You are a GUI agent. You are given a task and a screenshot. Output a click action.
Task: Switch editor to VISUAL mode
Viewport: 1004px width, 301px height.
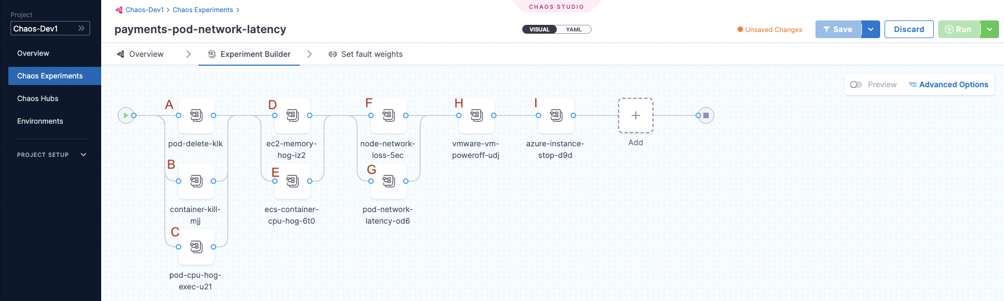539,30
